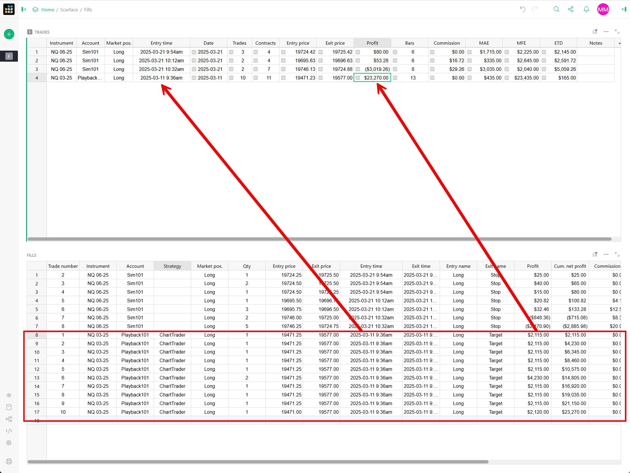Click the Fills page name in breadcrumb
Image resolution: width=630 pixels, height=473 pixels.
pyautogui.click(x=88, y=10)
